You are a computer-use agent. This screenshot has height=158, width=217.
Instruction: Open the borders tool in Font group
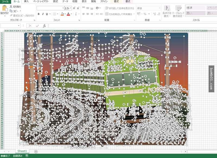click(55, 14)
